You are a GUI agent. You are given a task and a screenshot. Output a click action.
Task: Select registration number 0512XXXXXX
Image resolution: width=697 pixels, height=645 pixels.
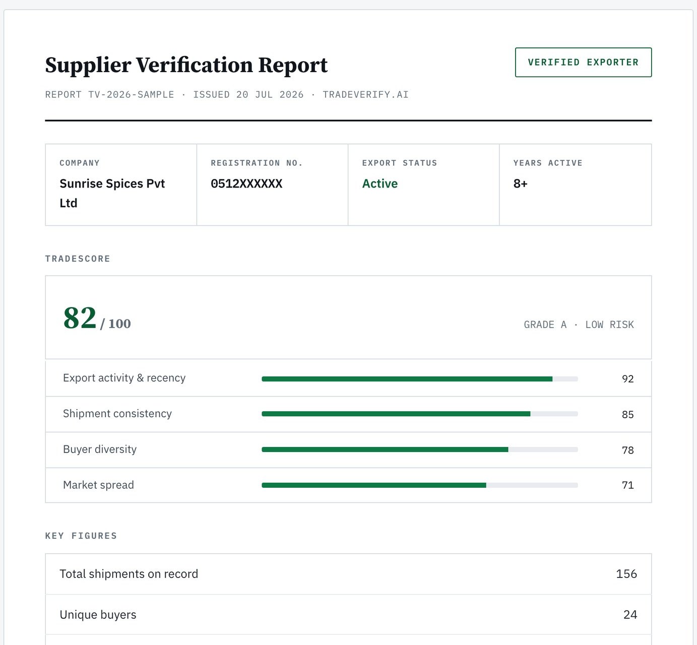(x=246, y=183)
